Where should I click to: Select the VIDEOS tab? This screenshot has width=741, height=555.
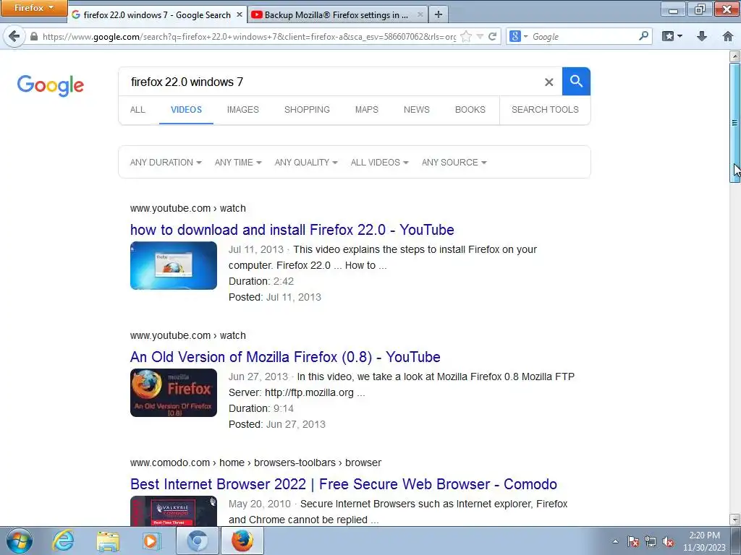(186, 110)
